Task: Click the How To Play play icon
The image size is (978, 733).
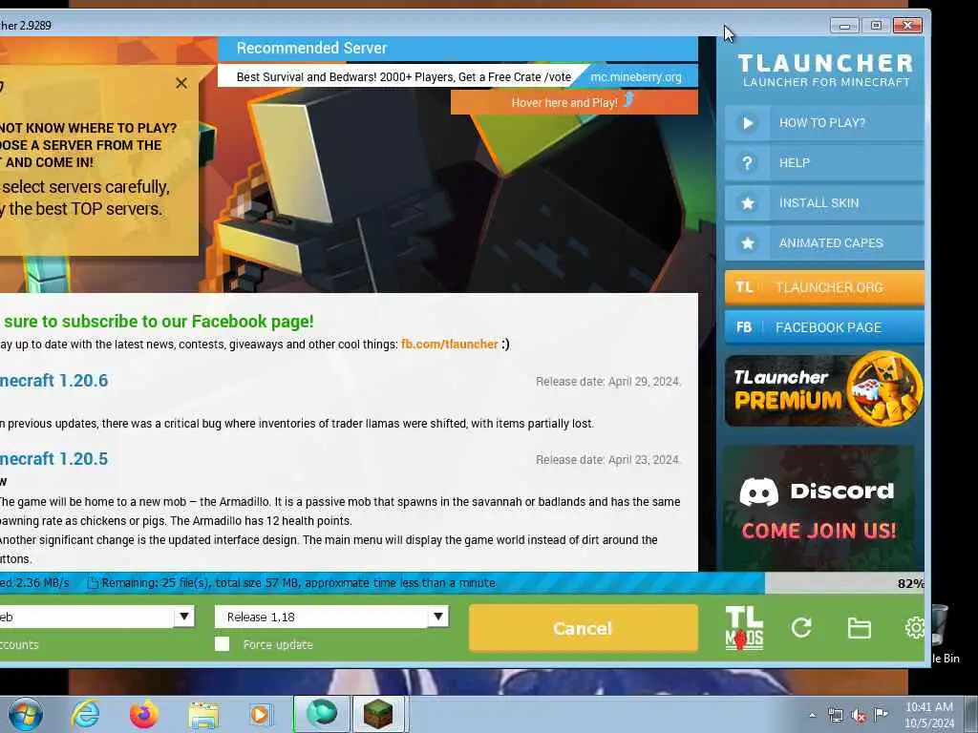Action: pyautogui.click(x=747, y=123)
